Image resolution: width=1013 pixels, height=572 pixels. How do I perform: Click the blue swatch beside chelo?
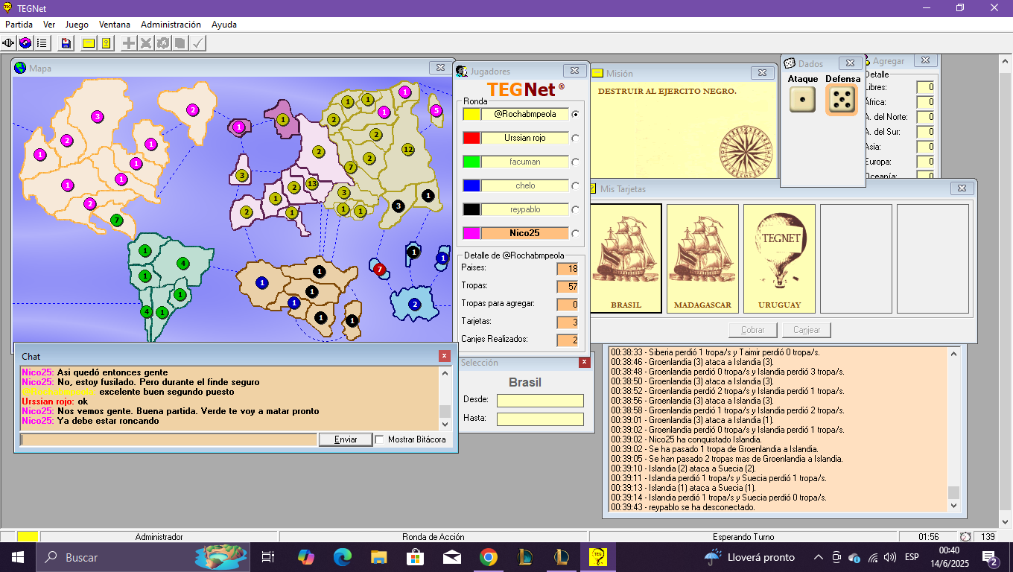point(471,186)
